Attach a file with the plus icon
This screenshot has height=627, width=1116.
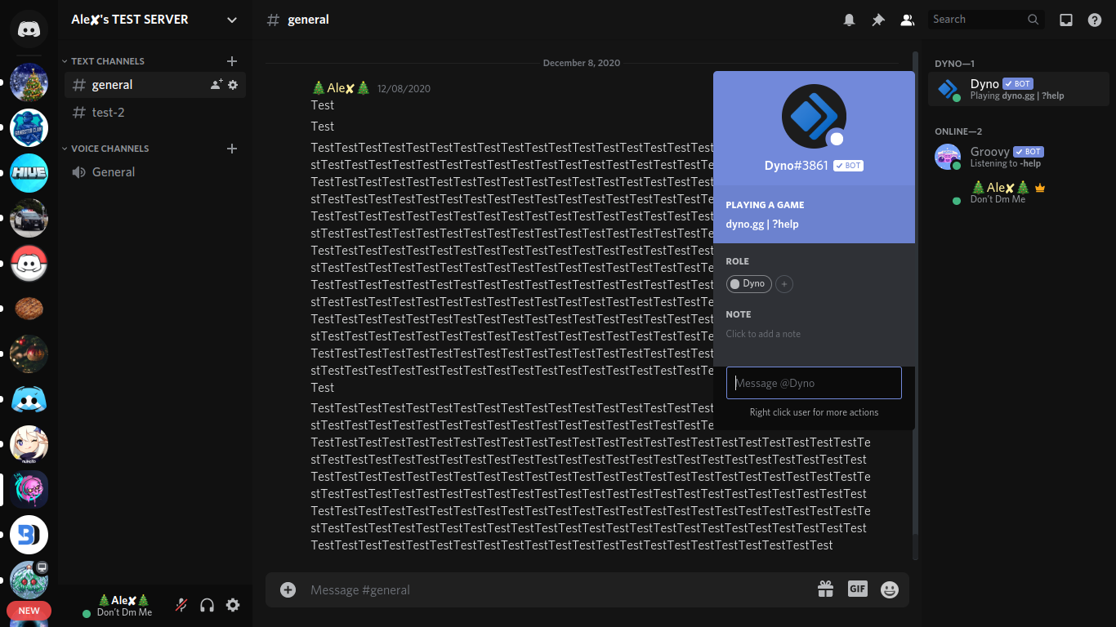click(288, 589)
